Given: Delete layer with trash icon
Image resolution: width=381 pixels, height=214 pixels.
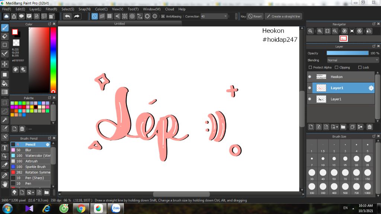Looking at the screenshot, I should tap(369, 127).
